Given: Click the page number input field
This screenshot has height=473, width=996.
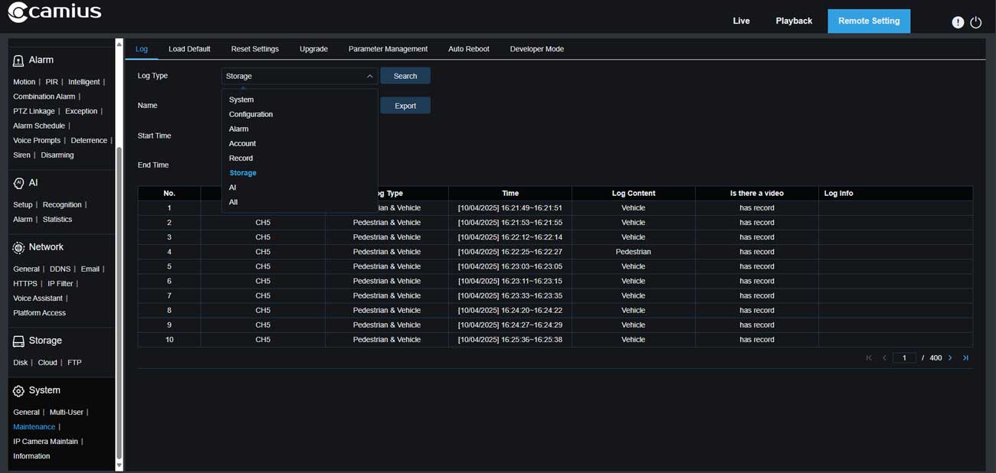Looking at the screenshot, I should pyautogui.click(x=904, y=358).
